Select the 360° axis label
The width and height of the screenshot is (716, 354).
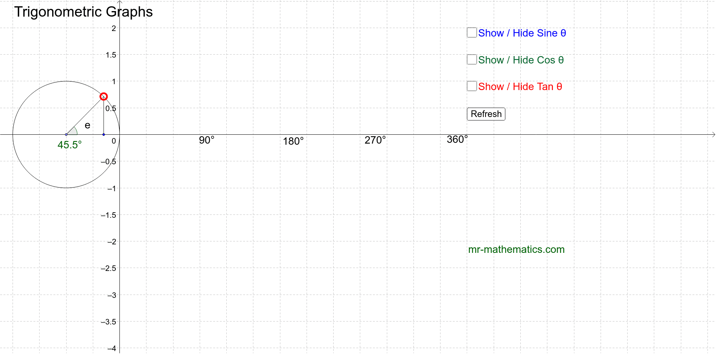(457, 140)
